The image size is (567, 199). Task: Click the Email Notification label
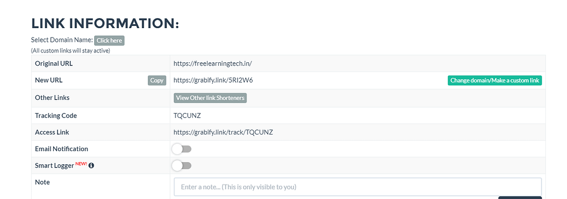[x=61, y=149]
